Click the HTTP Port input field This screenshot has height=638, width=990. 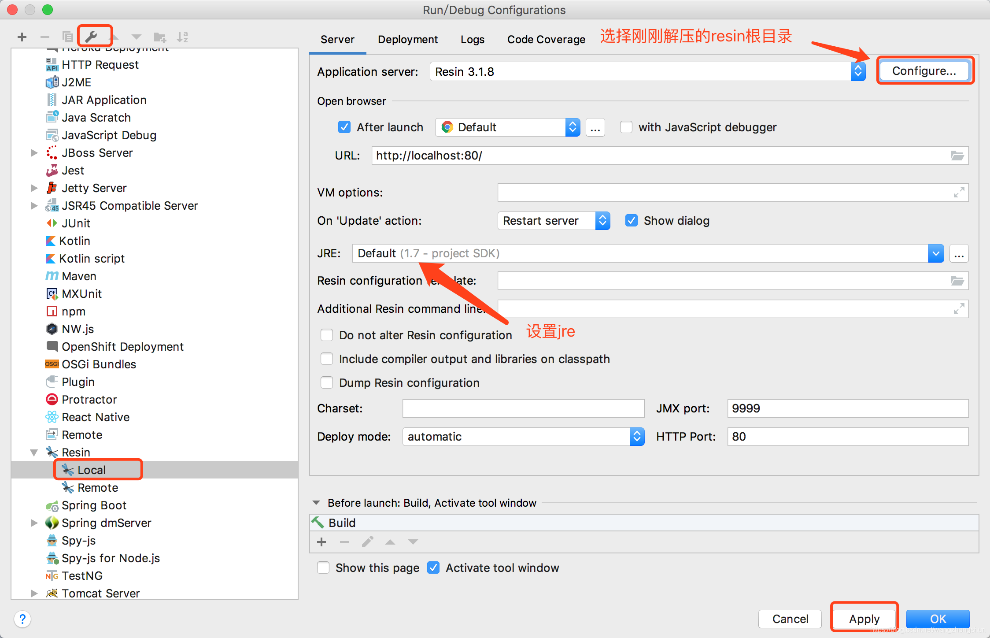[x=847, y=437]
